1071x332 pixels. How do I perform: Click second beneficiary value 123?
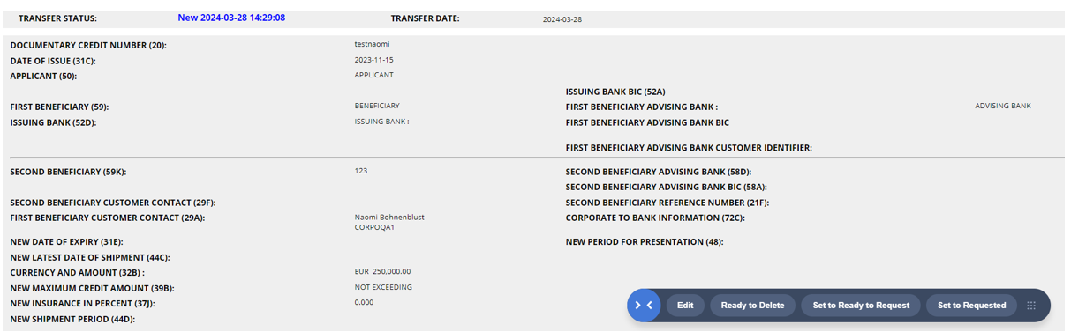point(361,171)
